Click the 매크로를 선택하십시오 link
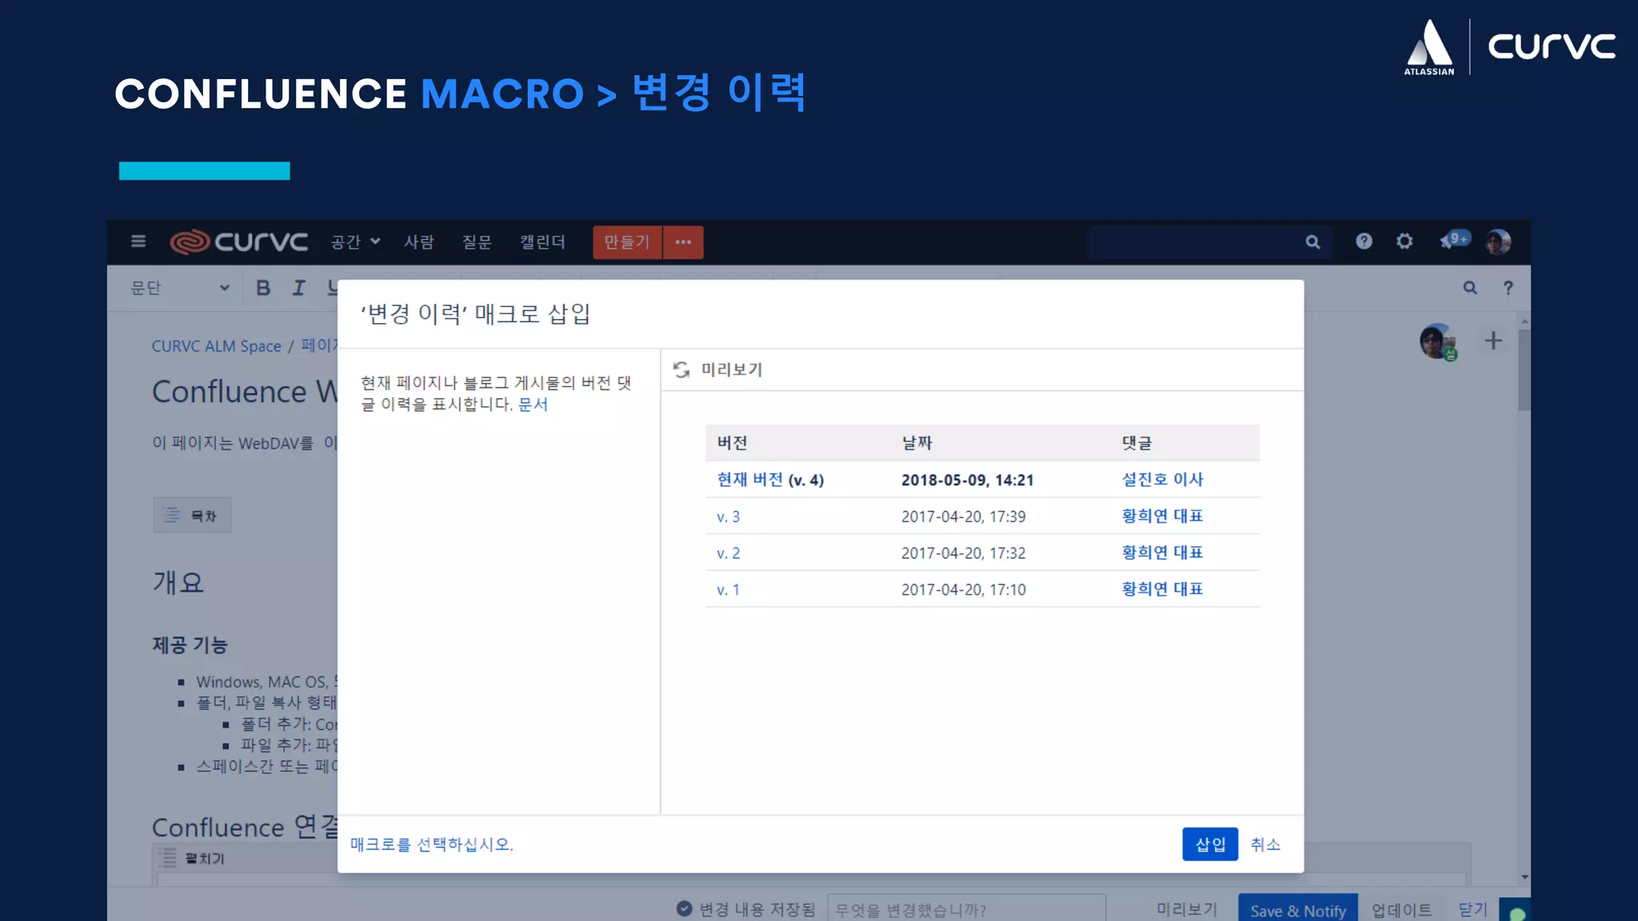Viewport: 1638px width, 921px height. point(432,844)
